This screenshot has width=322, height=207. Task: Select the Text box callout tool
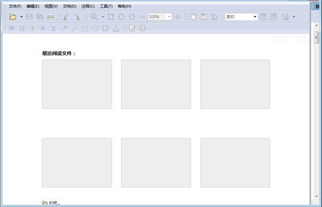tap(106, 28)
